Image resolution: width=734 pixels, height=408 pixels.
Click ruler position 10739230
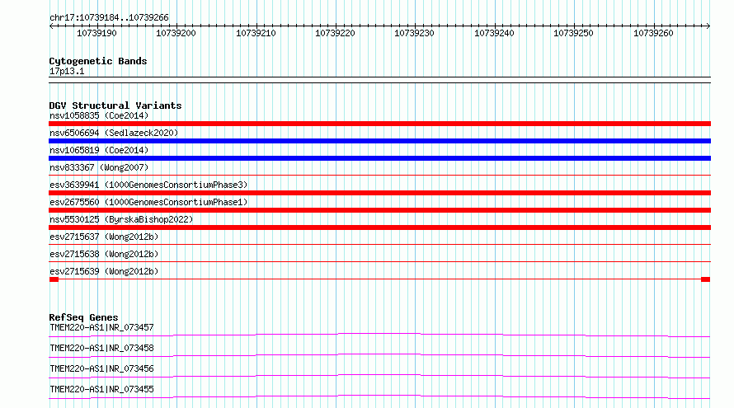[x=414, y=33]
